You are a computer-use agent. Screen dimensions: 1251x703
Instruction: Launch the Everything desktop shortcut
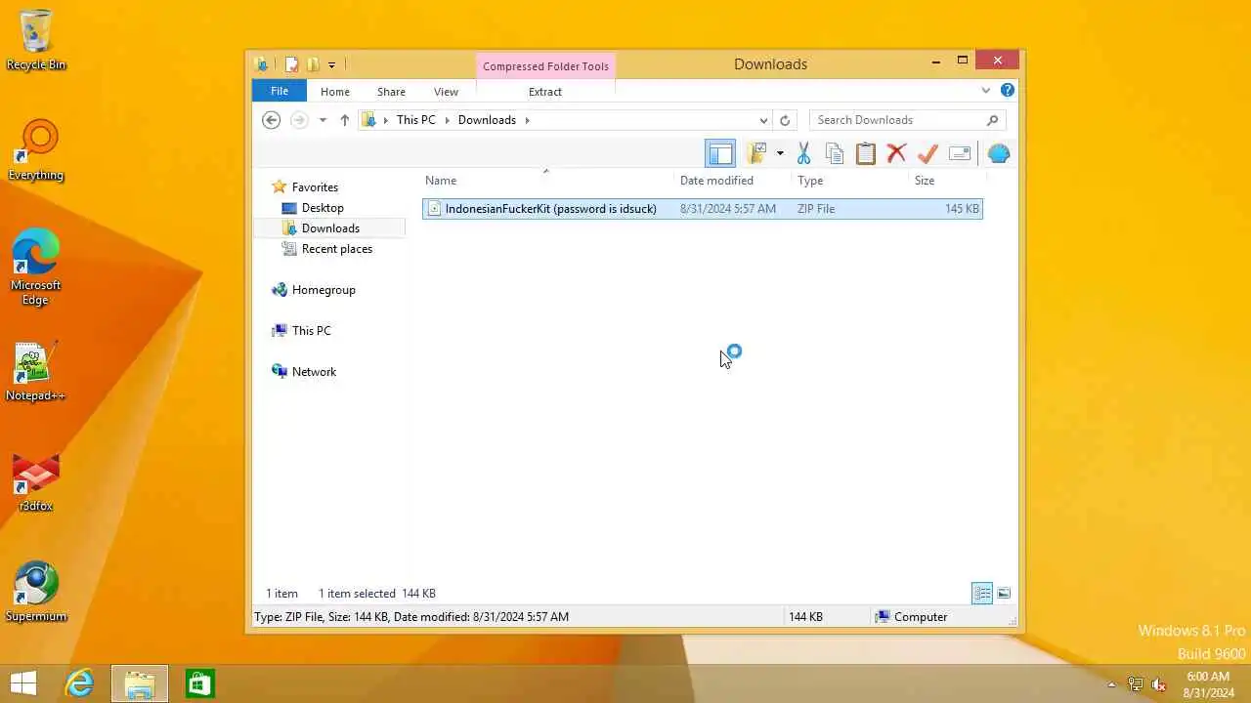36,150
